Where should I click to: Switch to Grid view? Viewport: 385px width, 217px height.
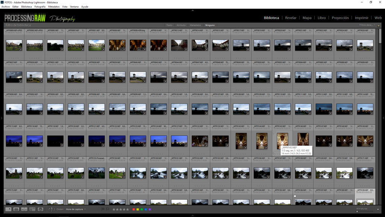coord(8,209)
